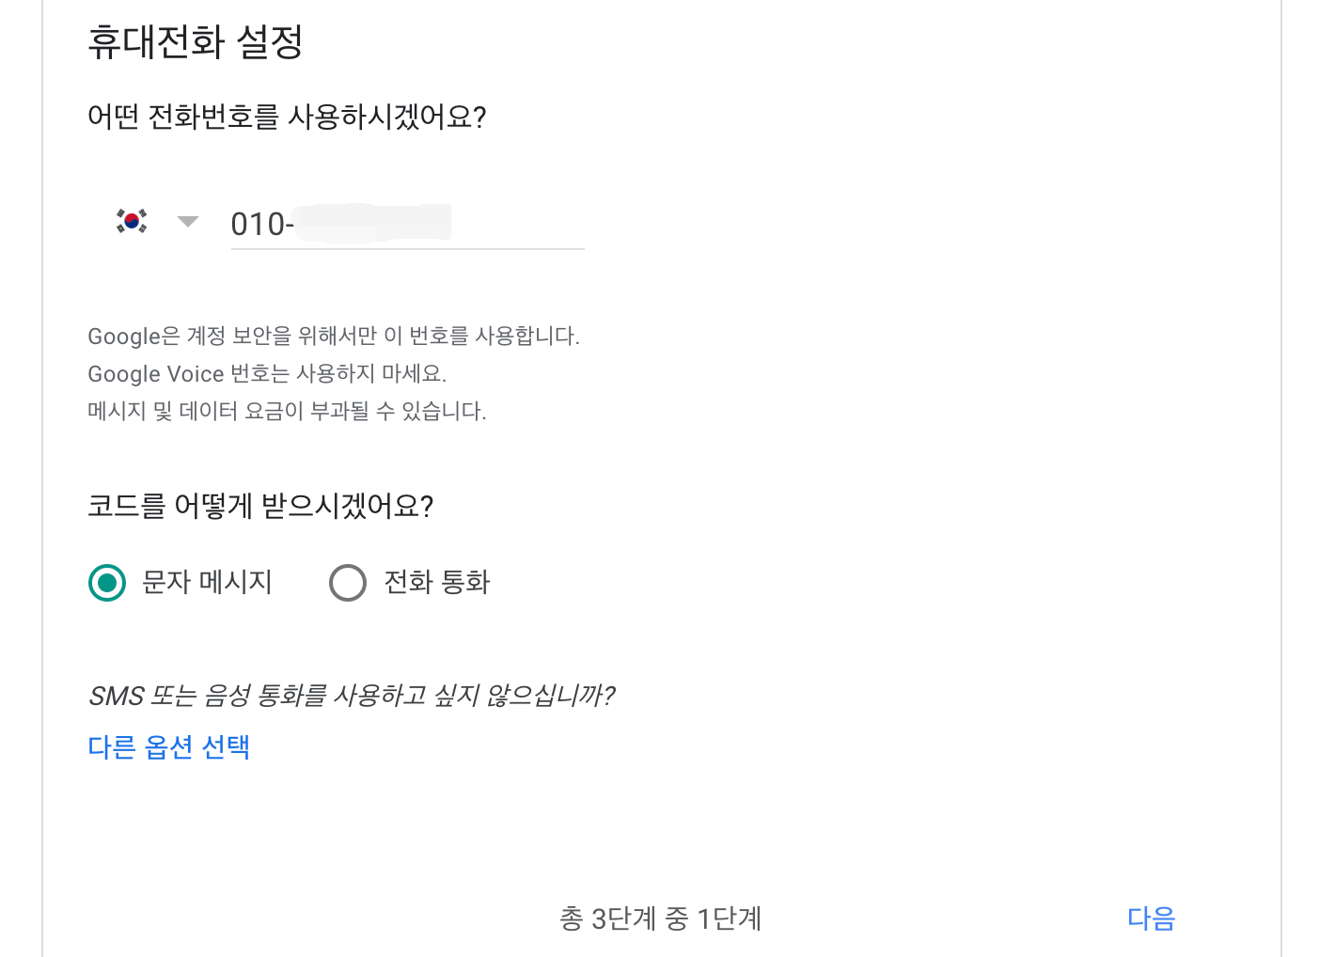The height and width of the screenshot is (957, 1335).
Task: Click the blurred portion of the phone number
Action: (374, 223)
